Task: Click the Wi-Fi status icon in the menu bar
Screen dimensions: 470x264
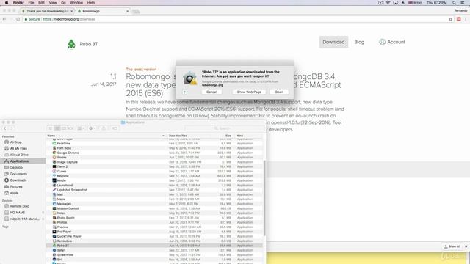Action: (388, 3)
